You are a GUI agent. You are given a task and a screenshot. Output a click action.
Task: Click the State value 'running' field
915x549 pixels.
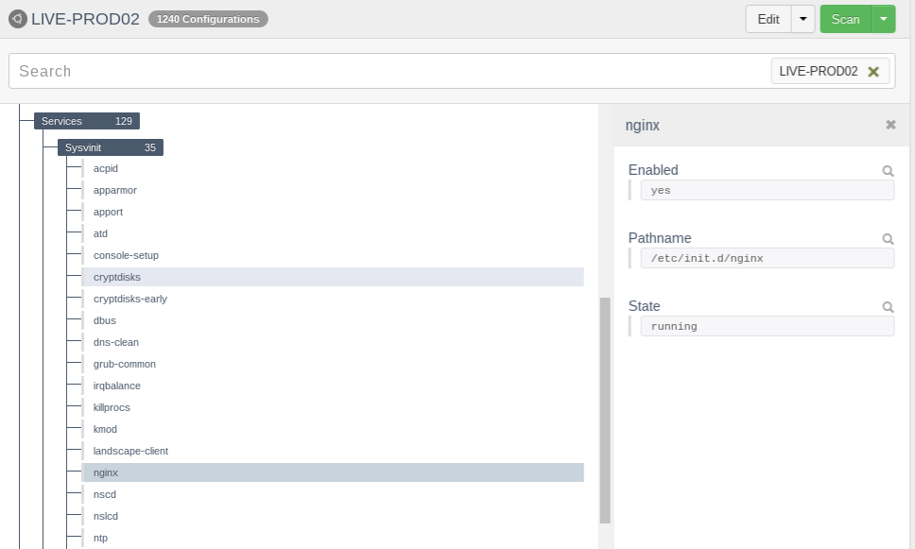click(768, 326)
